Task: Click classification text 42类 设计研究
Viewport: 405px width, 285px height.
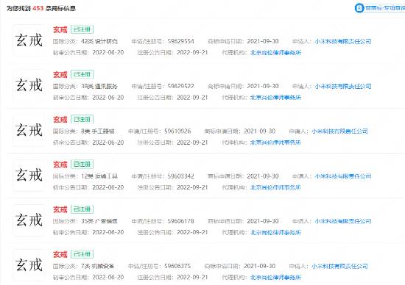Action: (99, 41)
